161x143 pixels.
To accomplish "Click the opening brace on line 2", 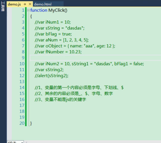I will click(31, 16).
